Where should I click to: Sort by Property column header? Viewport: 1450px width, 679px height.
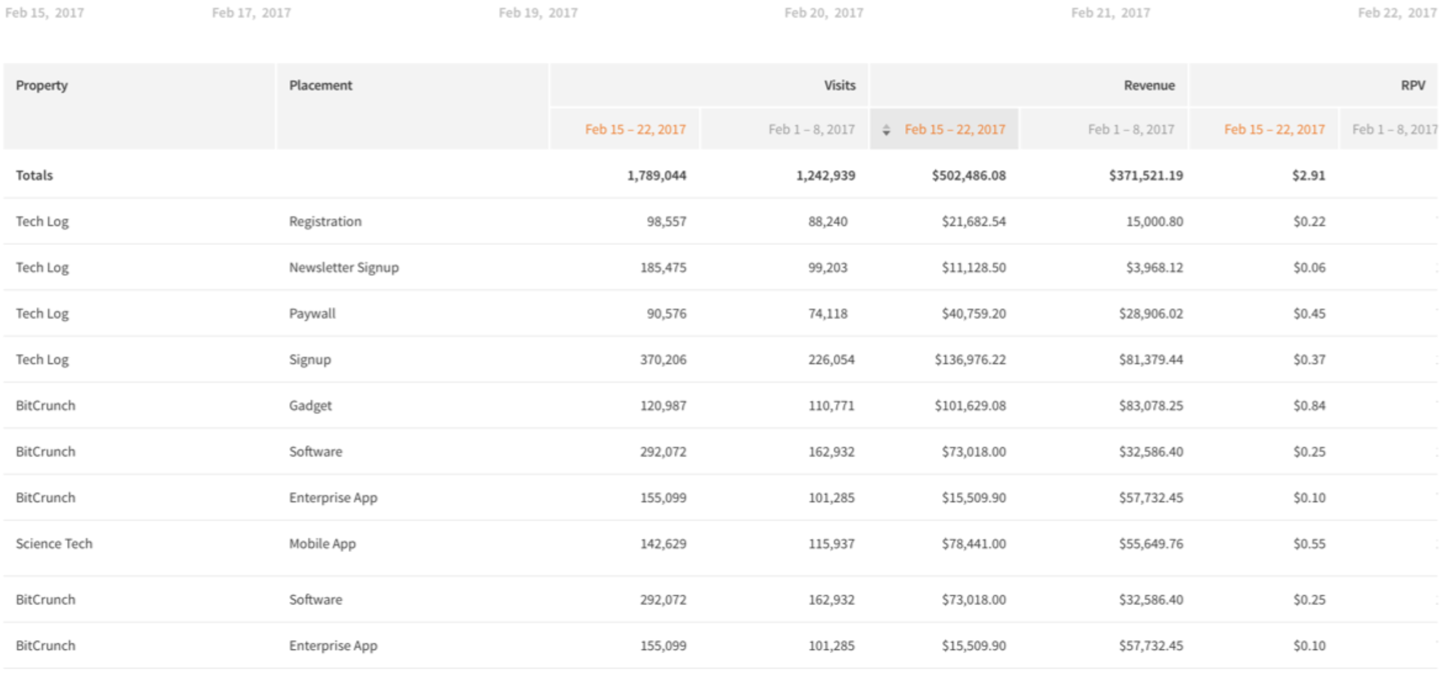[x=42, y=86]
